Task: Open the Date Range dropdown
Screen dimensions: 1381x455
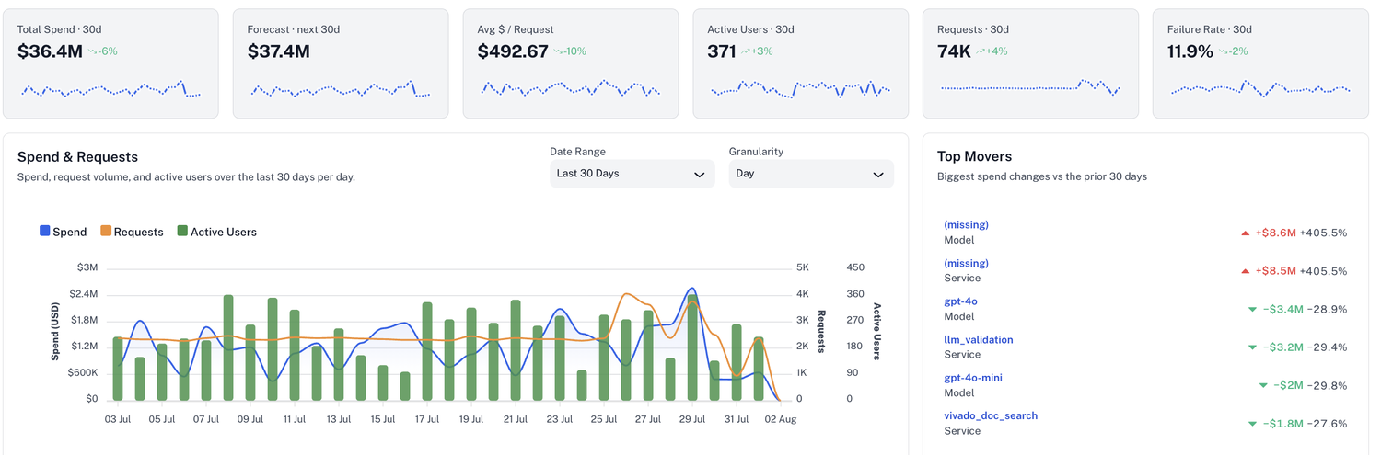Action: [632, 174]
